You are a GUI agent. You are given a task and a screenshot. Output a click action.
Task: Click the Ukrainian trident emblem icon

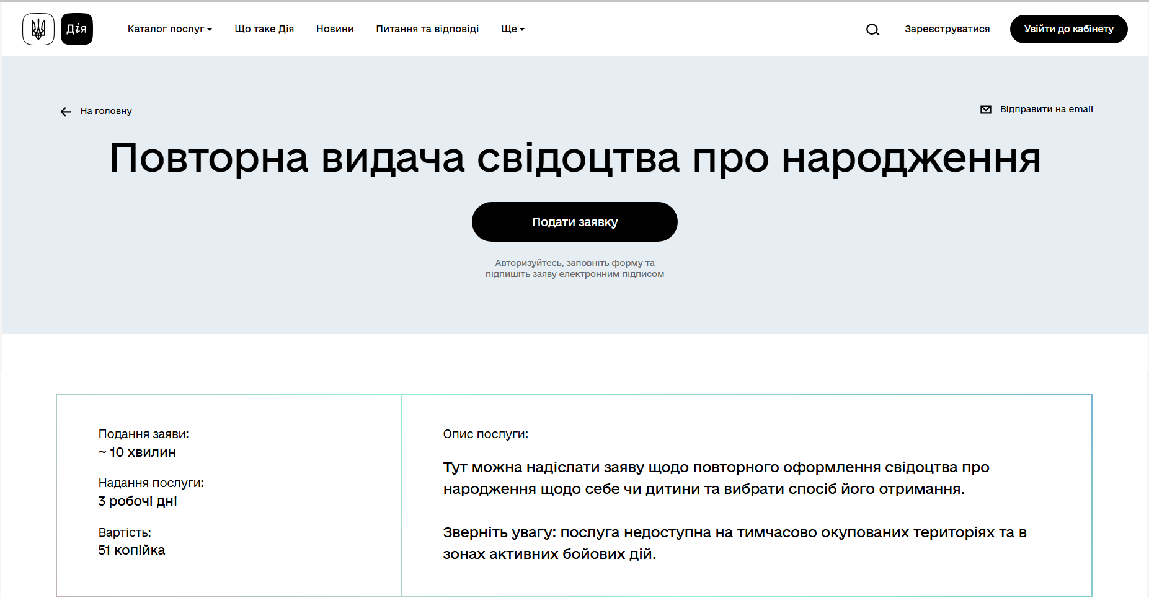pyautogui.click(x=38, y=29)
